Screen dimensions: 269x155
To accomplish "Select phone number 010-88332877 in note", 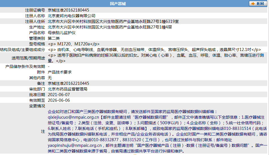I will click(105, 140).
